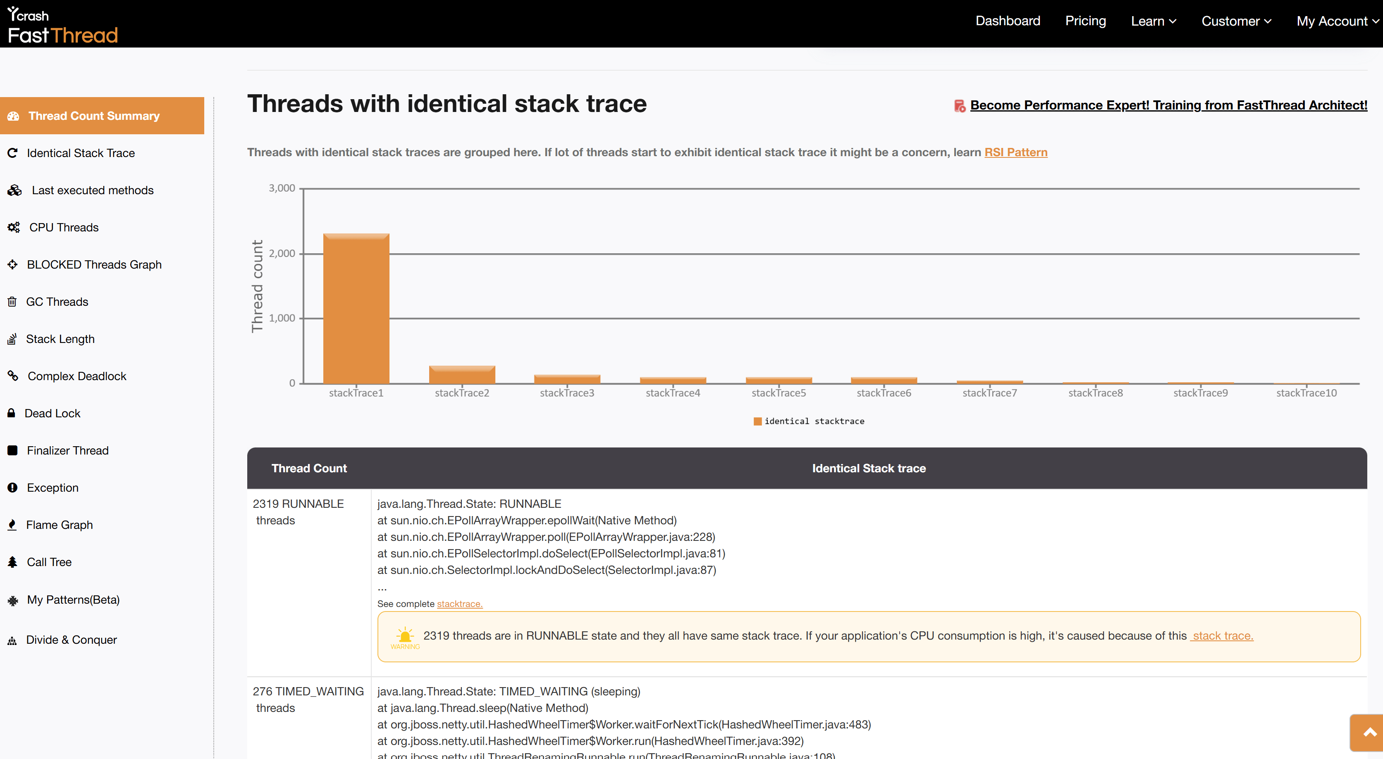Open the complete stacktrace link
Viewport: 1383px width, 759px height.
460,604
